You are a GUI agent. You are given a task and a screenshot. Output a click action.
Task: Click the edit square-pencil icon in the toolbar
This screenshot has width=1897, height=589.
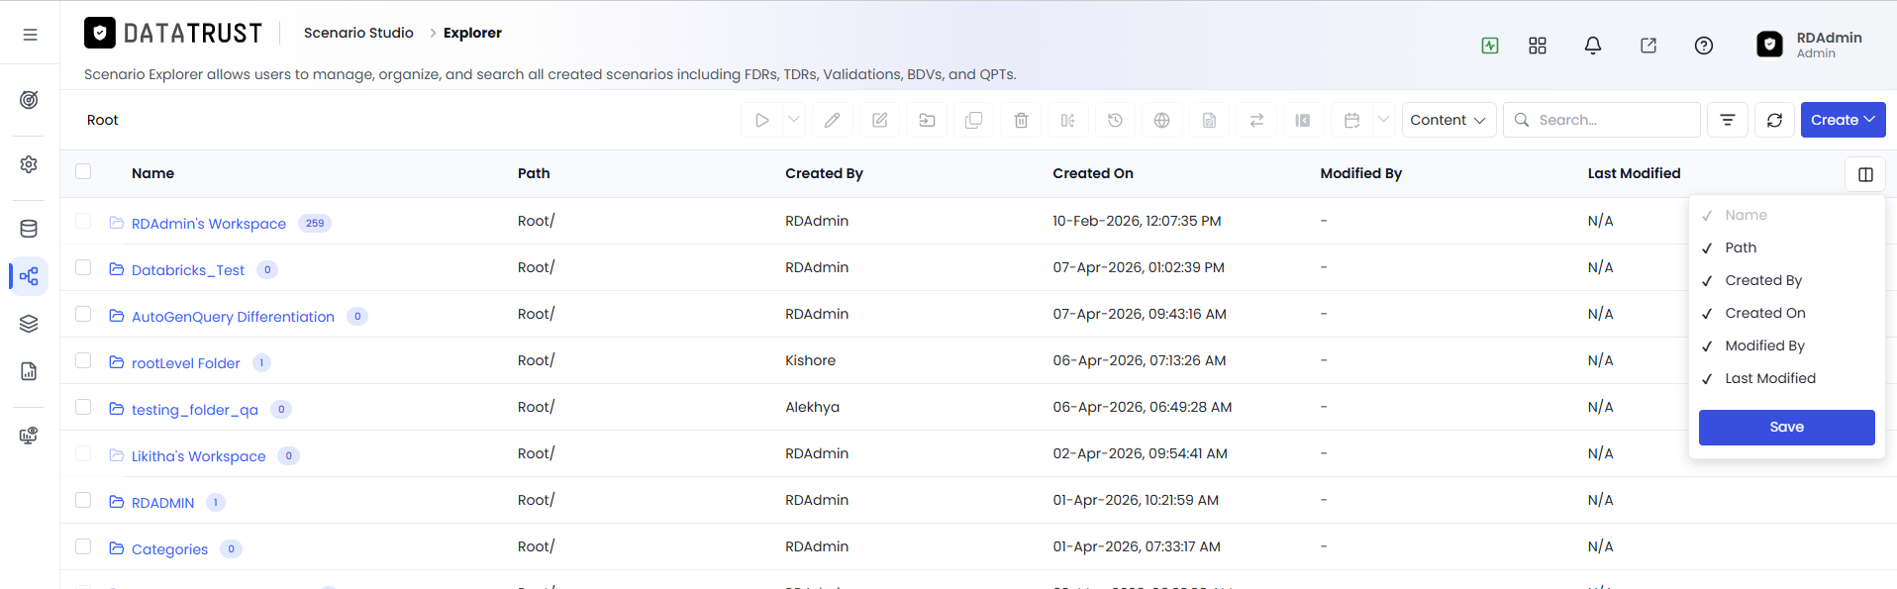(x=880, y=120)
